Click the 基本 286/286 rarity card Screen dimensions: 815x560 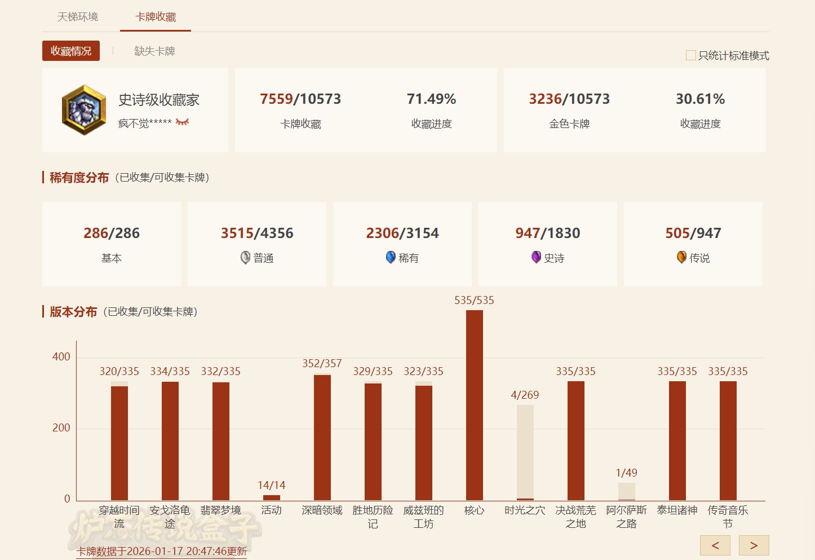point(112,244)
